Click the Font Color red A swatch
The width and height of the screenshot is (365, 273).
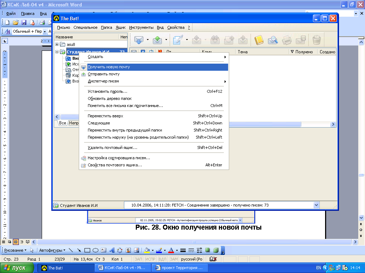(171, 250)
